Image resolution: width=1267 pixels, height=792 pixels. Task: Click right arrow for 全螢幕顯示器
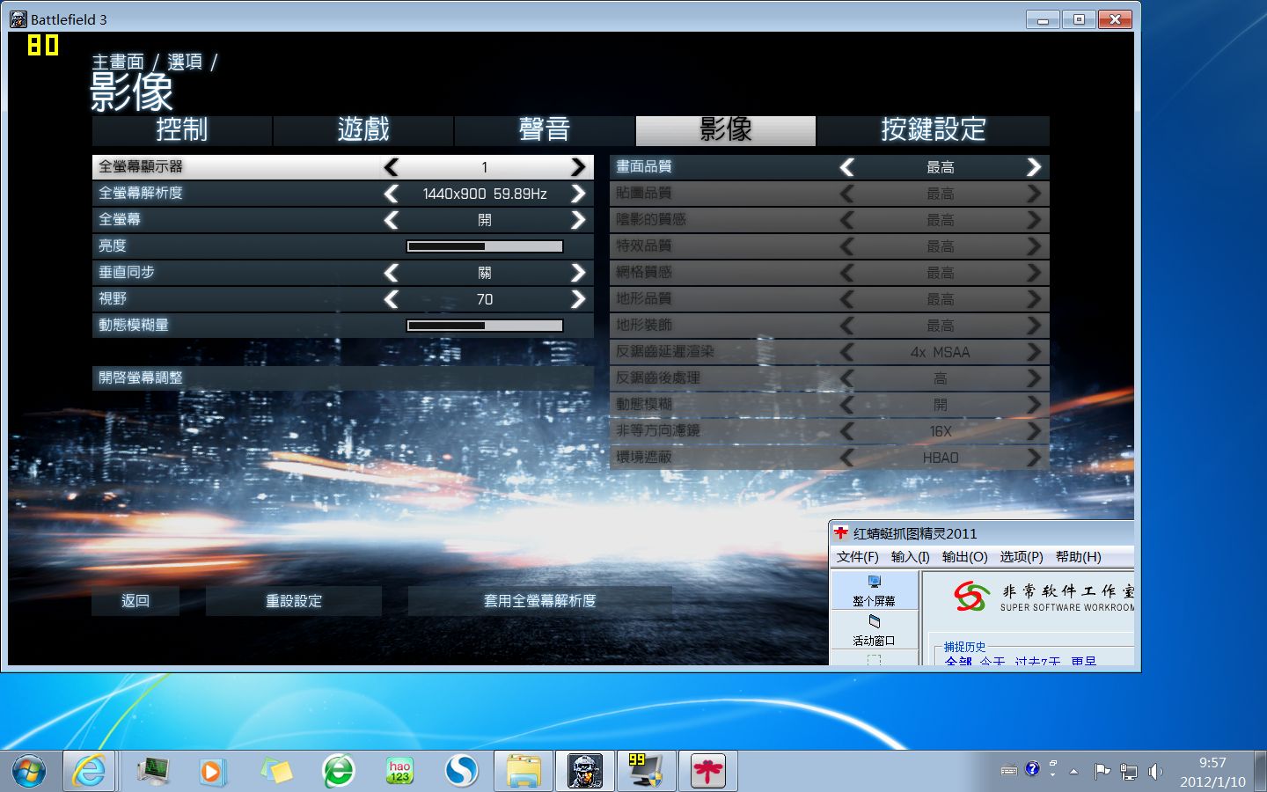[x=577, y=167]
